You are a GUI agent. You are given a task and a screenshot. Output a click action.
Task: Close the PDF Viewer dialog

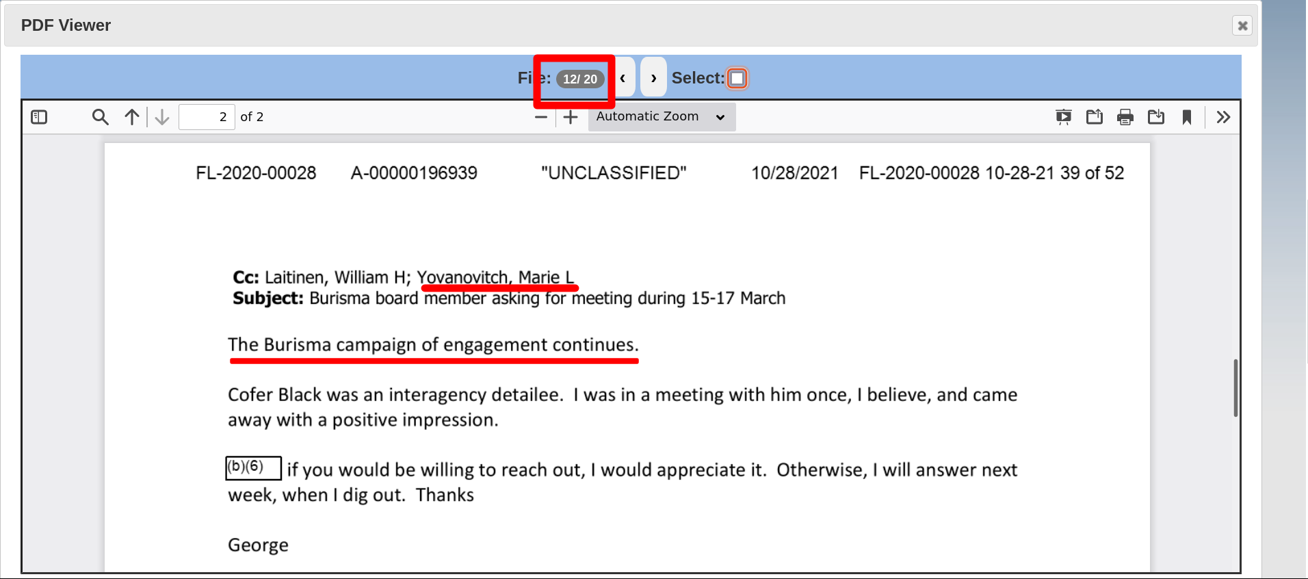pos(1242,25)
